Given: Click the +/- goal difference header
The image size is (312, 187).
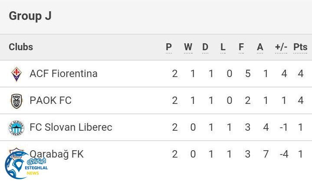Looking at the screenshot, I should (x=281, y=47).
